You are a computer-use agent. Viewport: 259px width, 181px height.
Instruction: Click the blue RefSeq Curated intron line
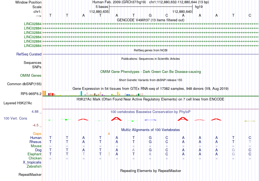coord(150,54)
